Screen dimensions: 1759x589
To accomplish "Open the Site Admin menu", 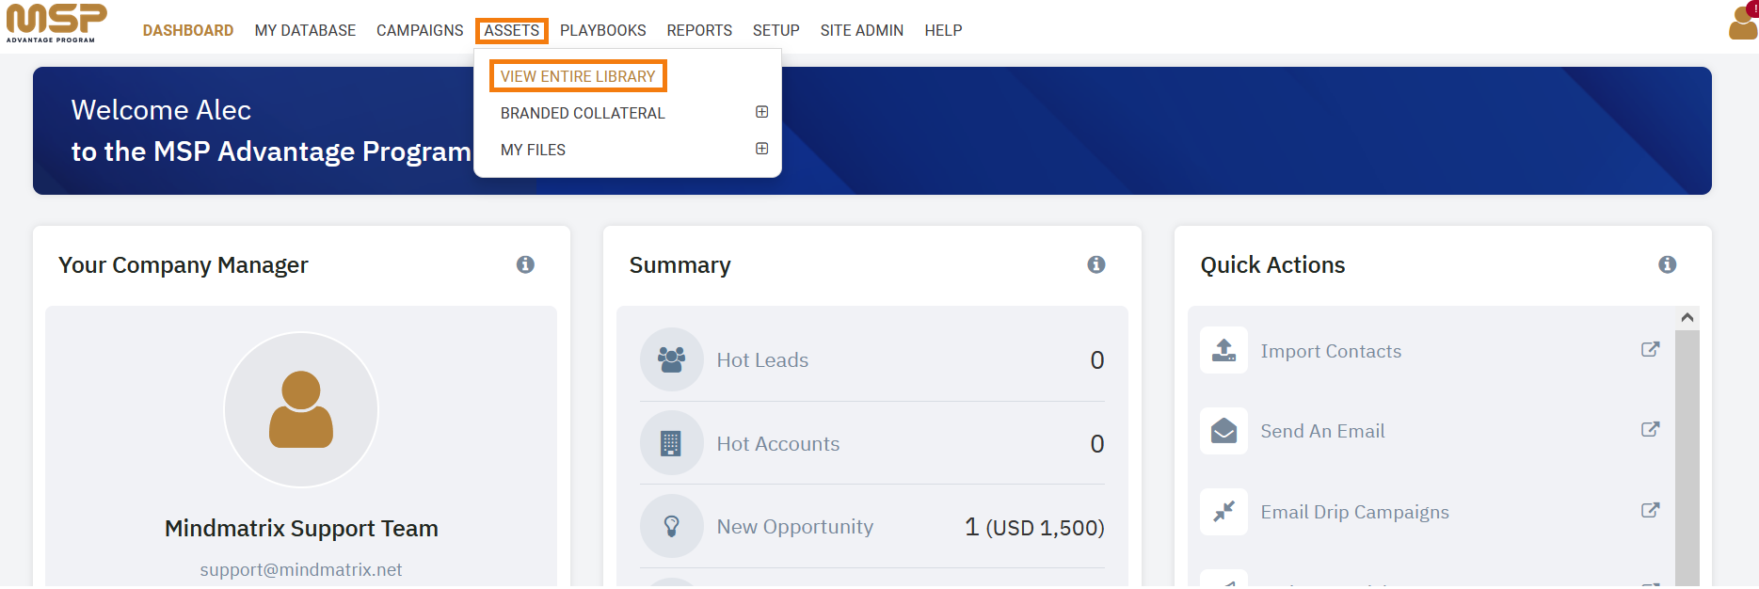I will click(862, 30).
